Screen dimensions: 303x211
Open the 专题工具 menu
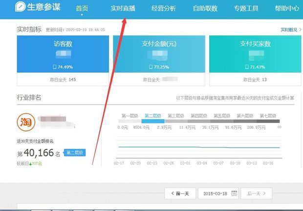click(x=246, y=9)
